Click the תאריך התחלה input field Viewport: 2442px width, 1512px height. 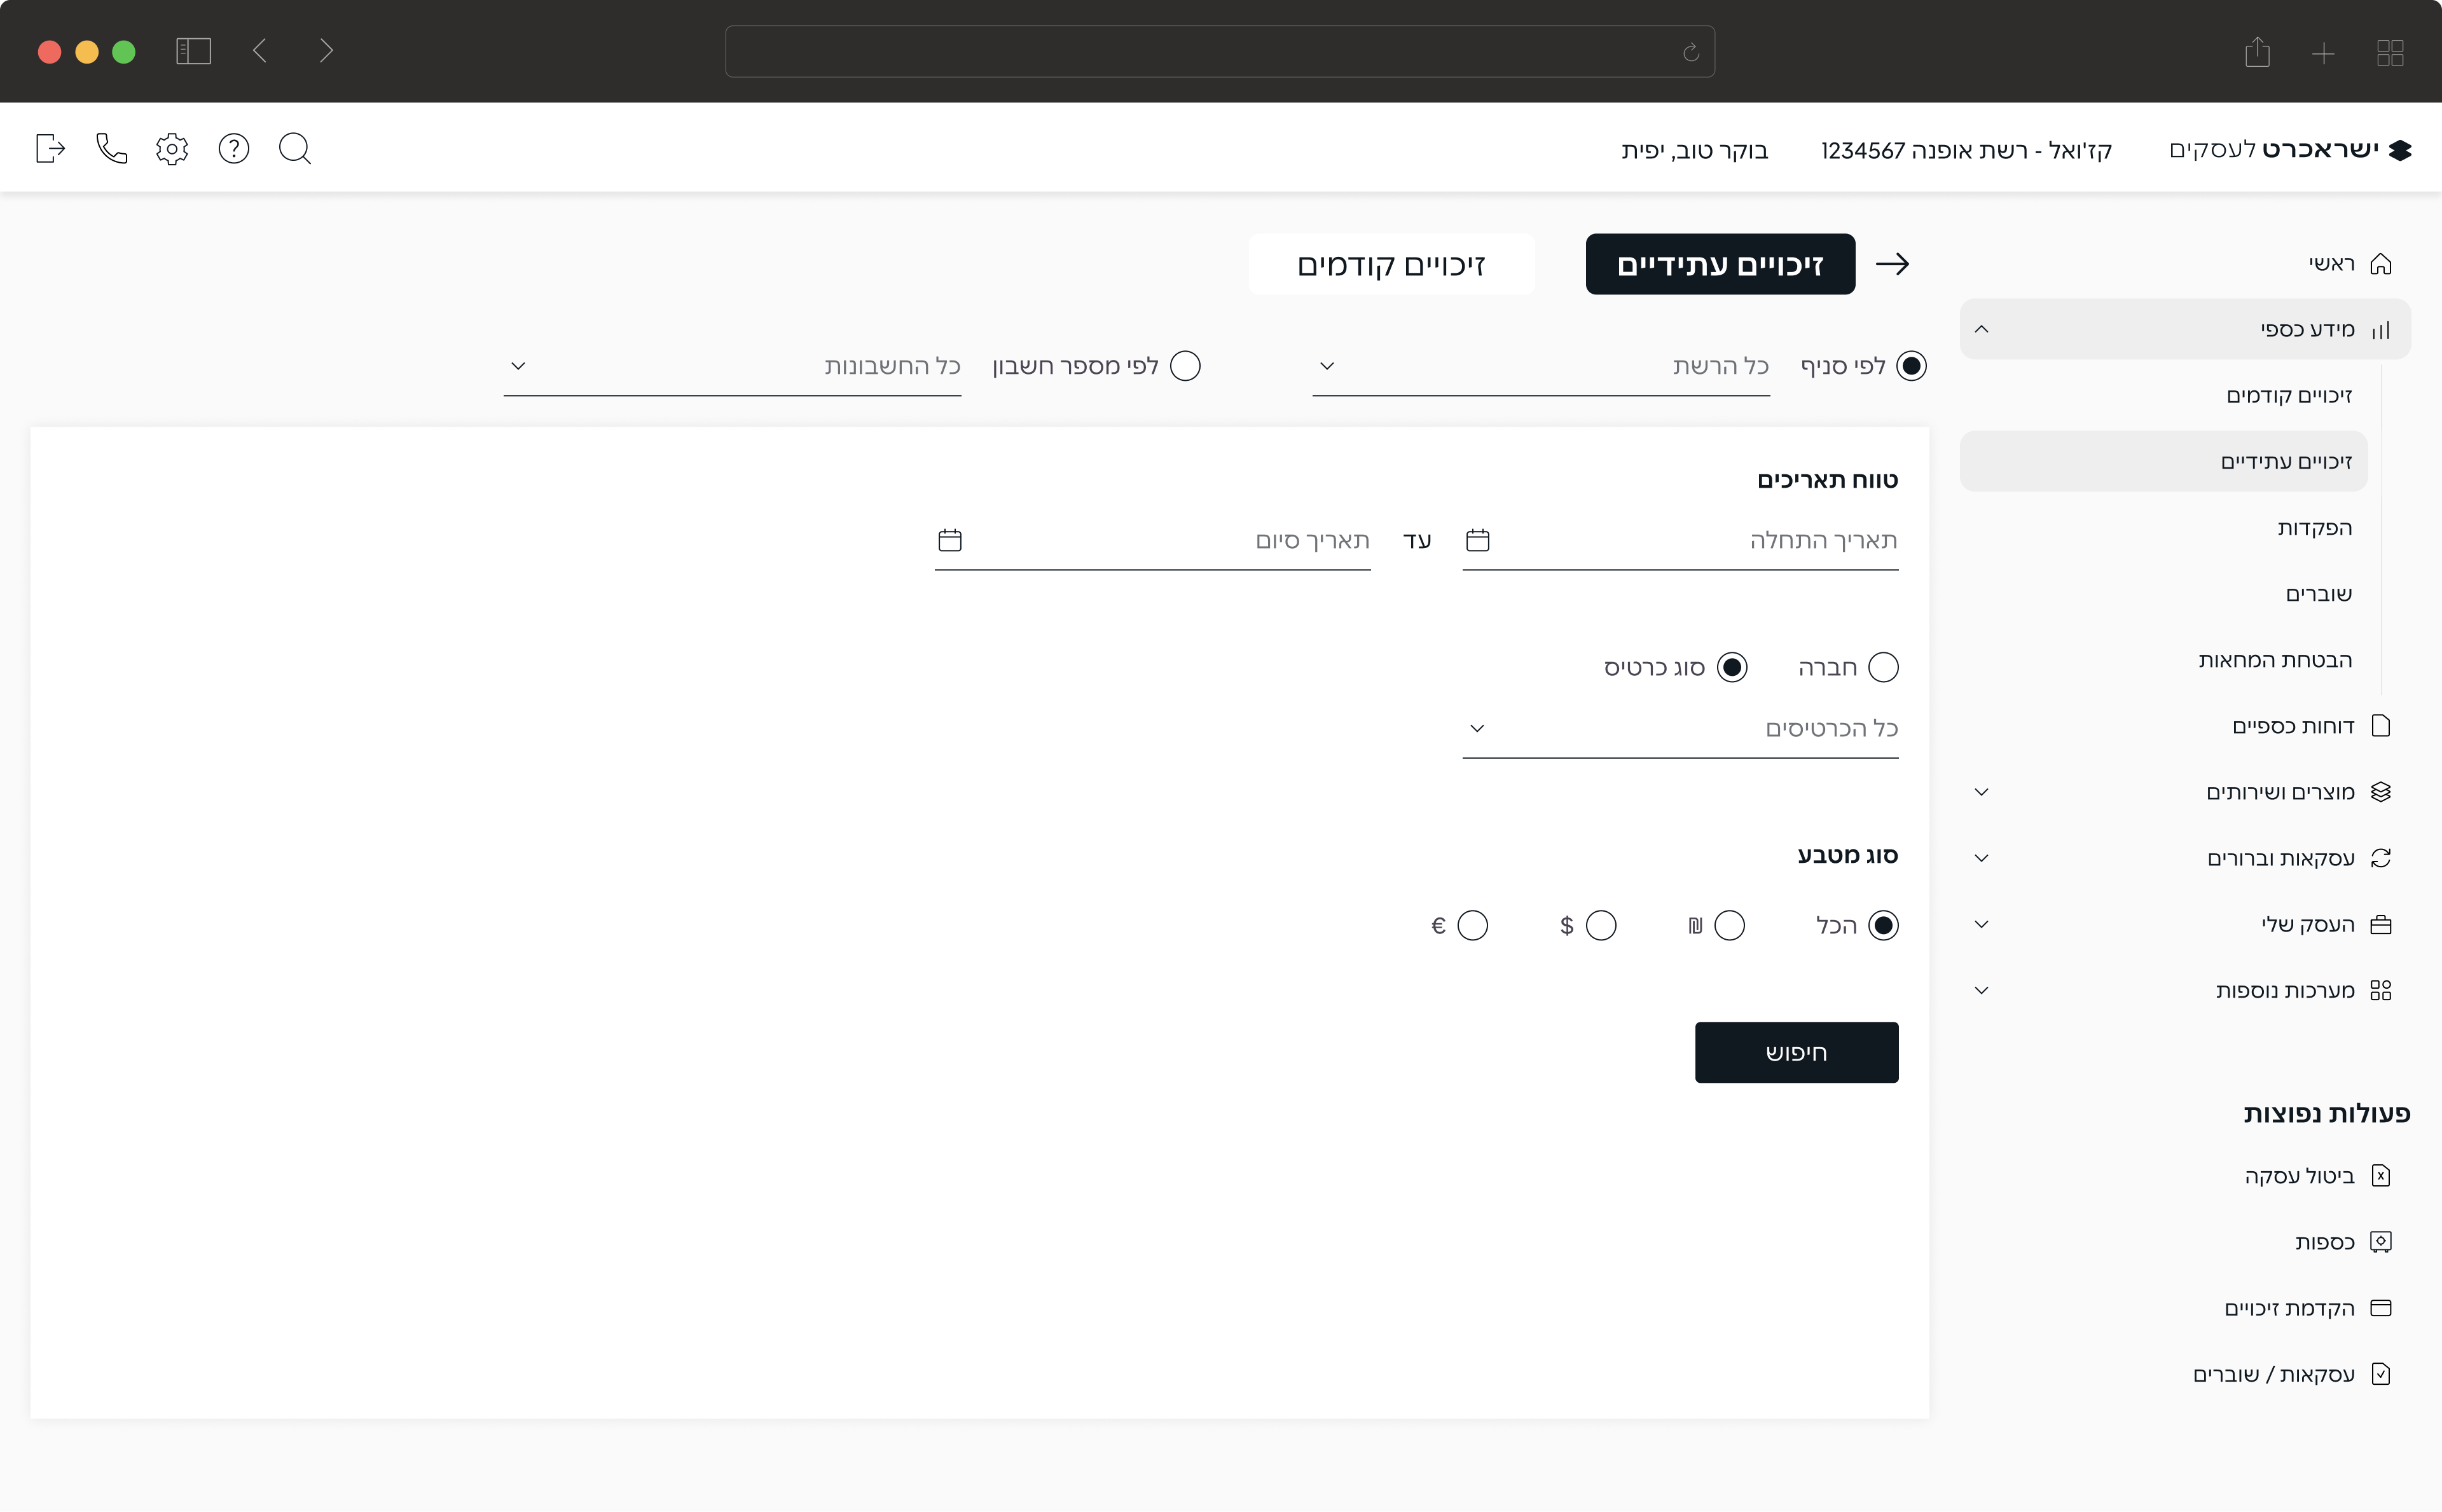[x=1680, y=541]
